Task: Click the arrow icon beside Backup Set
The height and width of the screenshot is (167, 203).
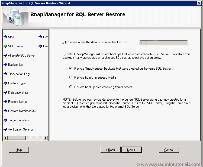Action: (x=5, y=64)
